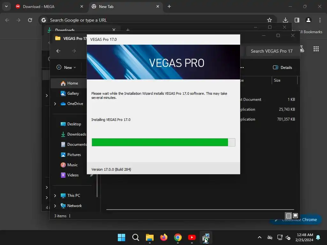Image resolution: width=327 pixels, height=245 pixels.
Task: Show hidden system tray icons
Action: (x=260, y=237)
